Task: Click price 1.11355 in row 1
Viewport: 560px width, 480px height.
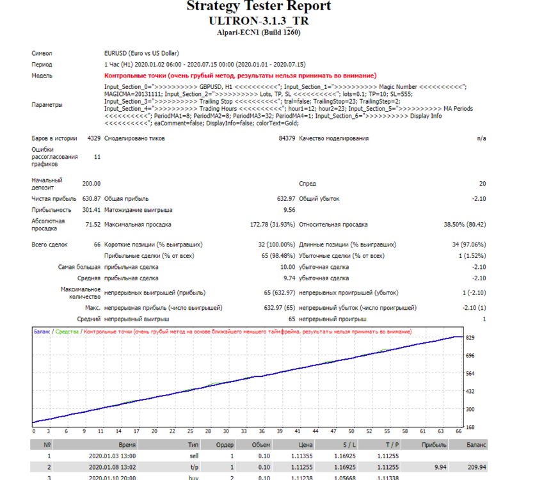Action: coord(302,456)
